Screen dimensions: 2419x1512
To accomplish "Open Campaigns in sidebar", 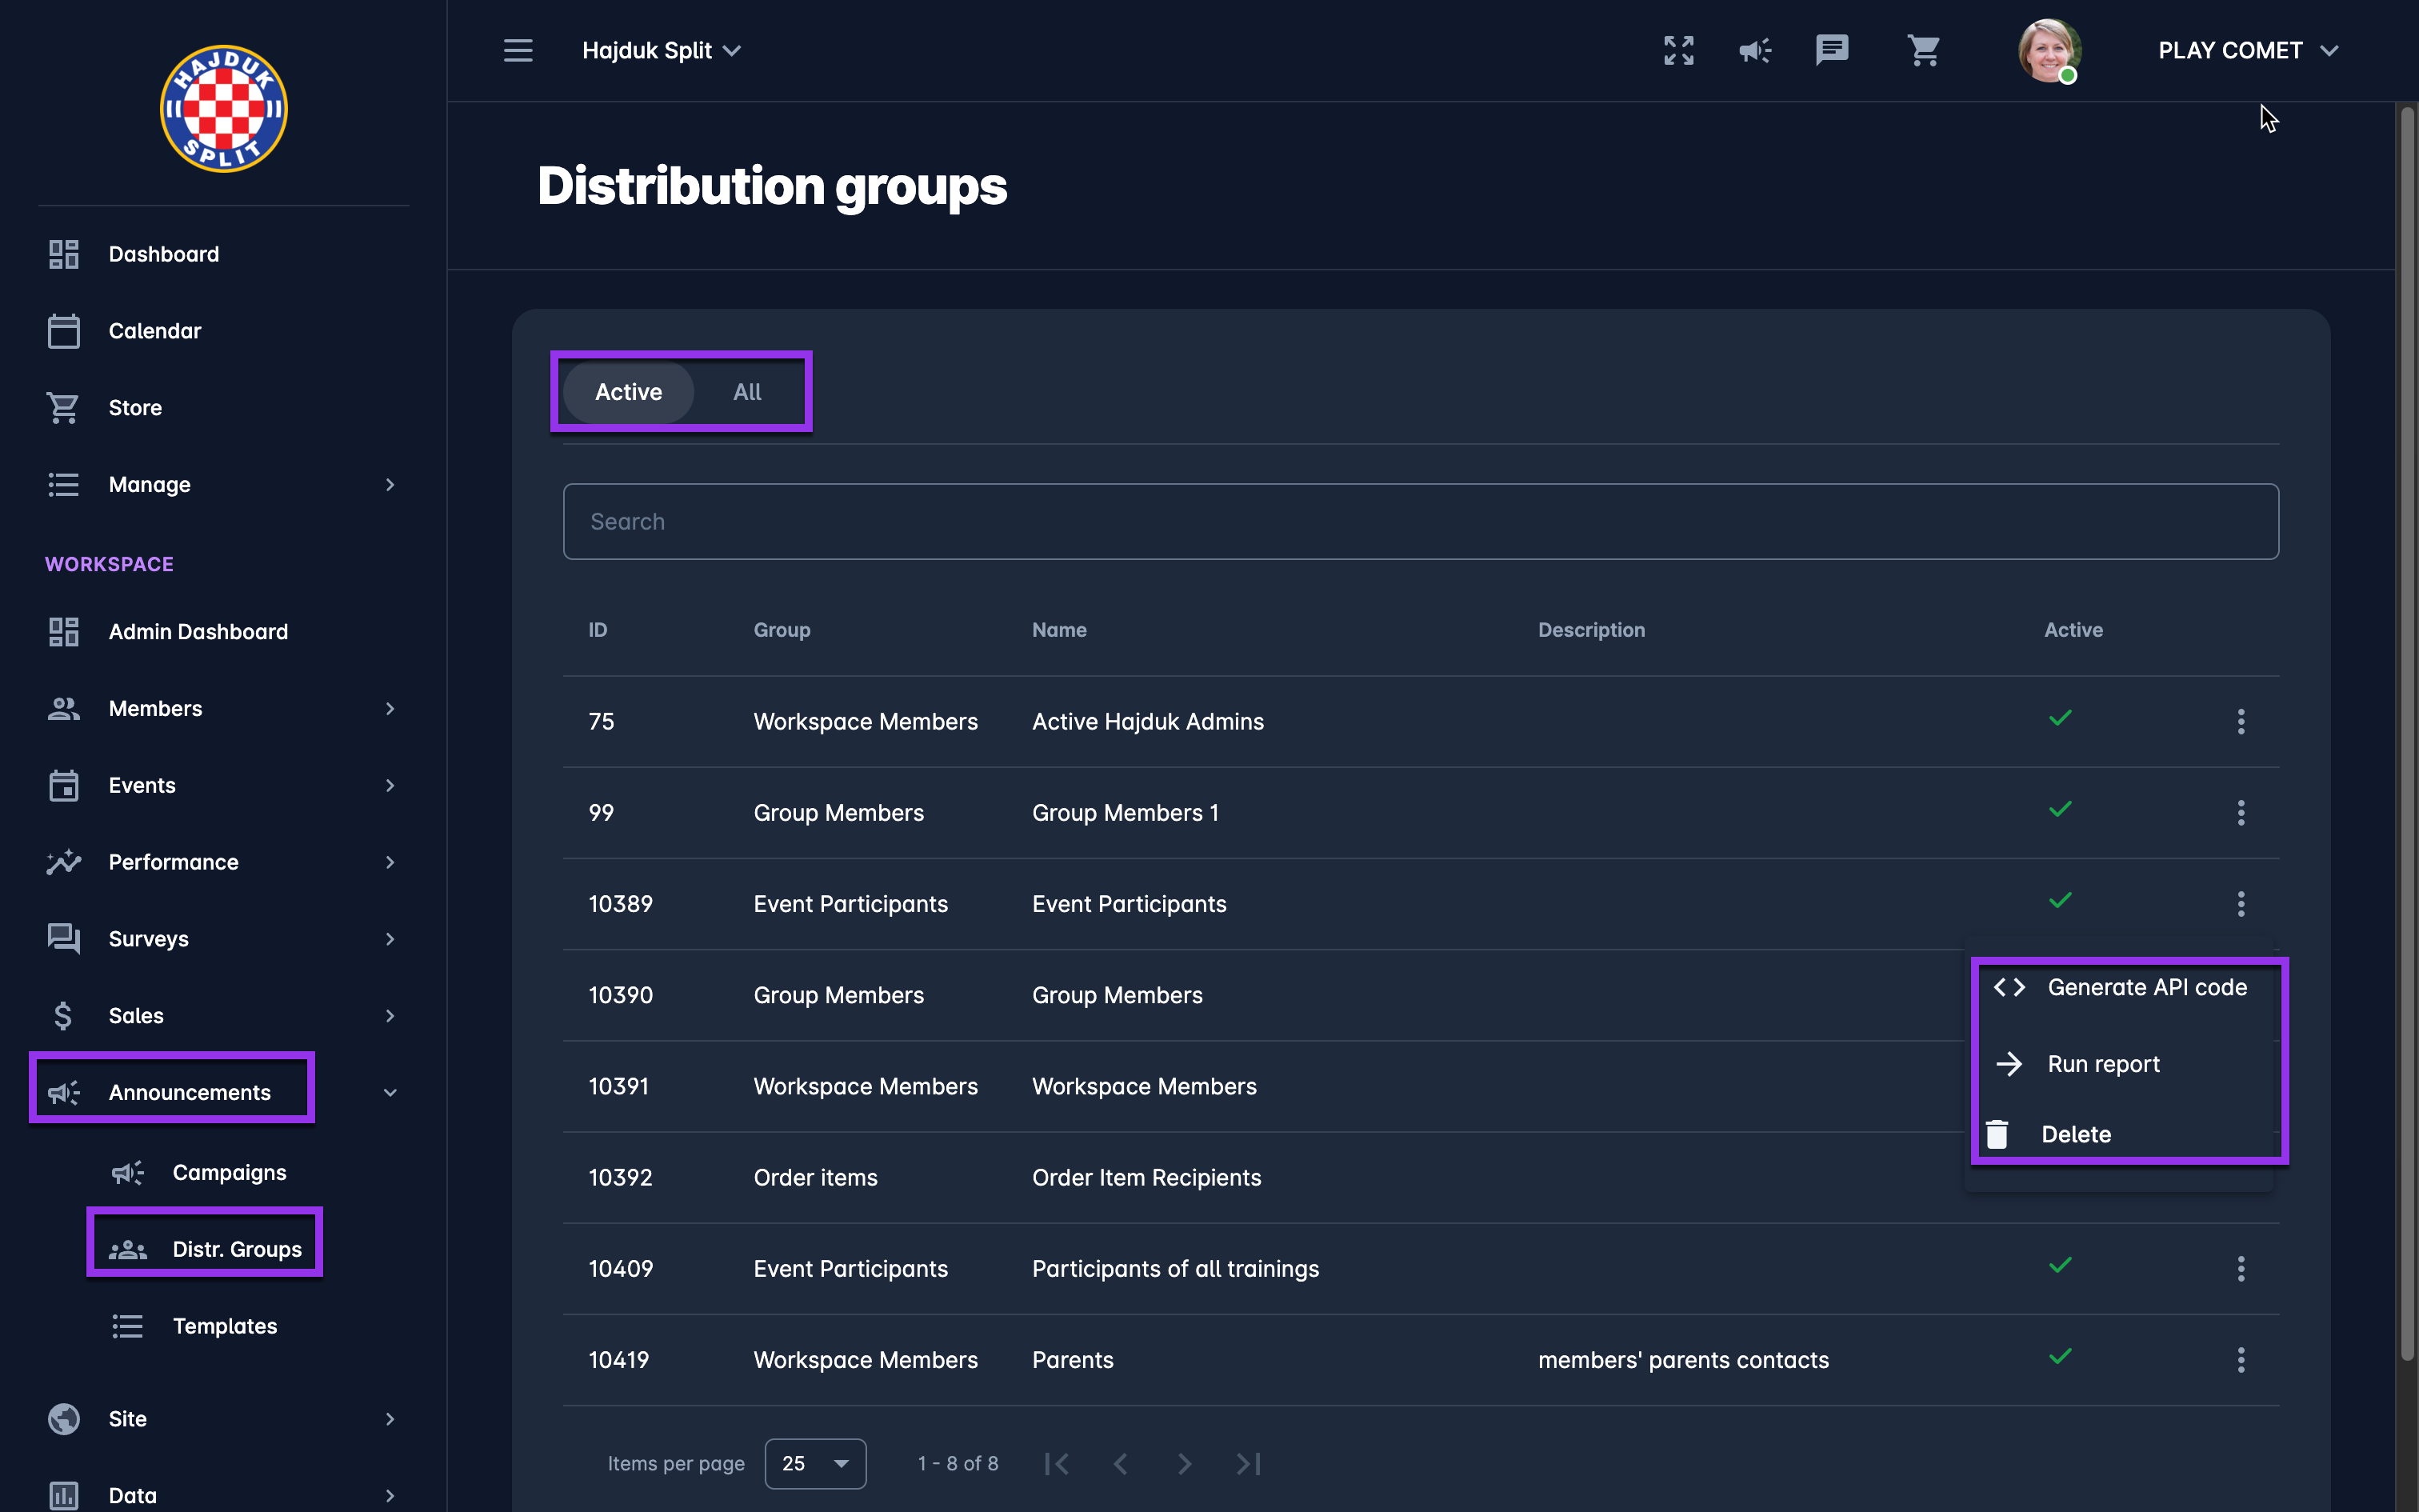I will (229, 1172).
